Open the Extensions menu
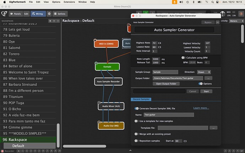The width and height of the screenshot is (245, 153). (69, 2)
